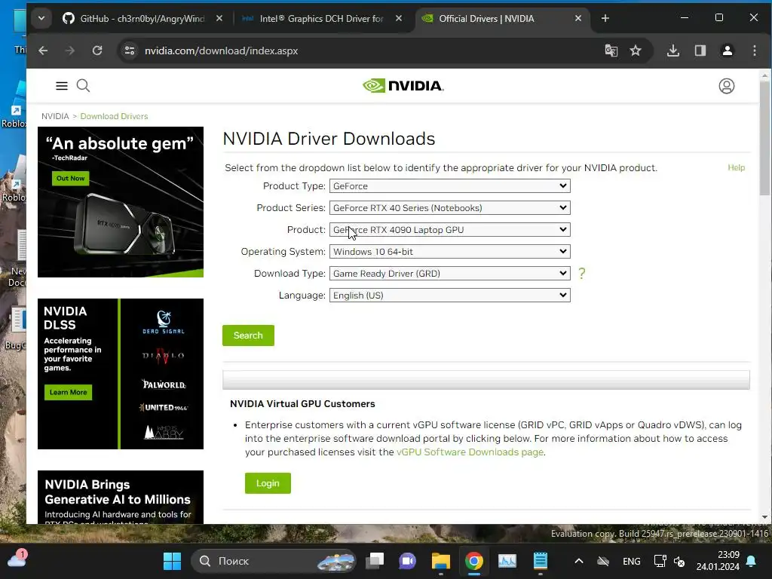Click the translate page icon
This screenshot has height=579, width=772.
[611, 51]
